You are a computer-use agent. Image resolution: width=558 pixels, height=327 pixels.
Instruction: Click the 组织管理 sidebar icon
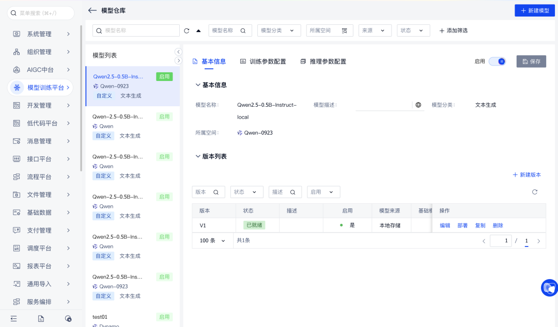tap(17, 52)
